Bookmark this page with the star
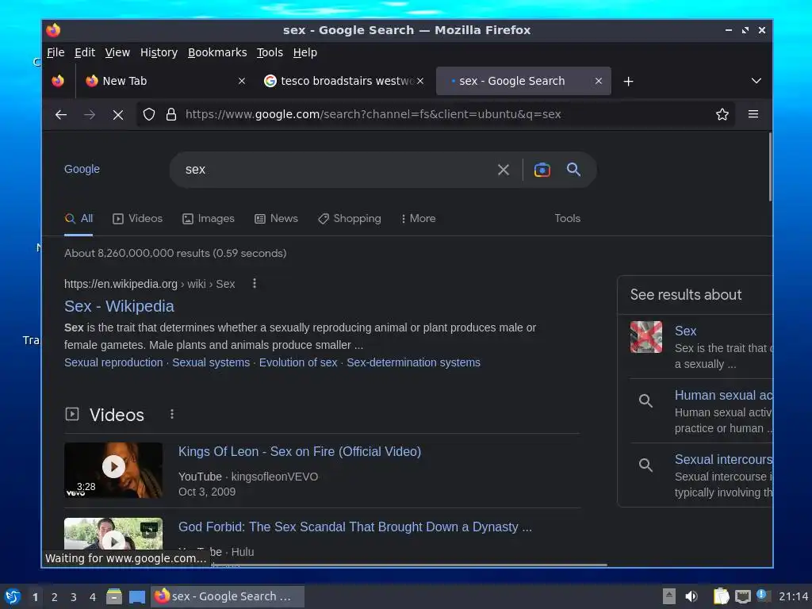Screen dimensions: 812x609 point(722,114)
